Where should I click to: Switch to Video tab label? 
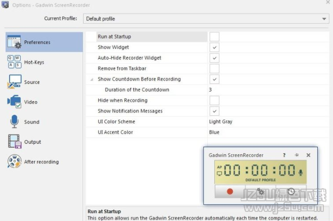31,102
